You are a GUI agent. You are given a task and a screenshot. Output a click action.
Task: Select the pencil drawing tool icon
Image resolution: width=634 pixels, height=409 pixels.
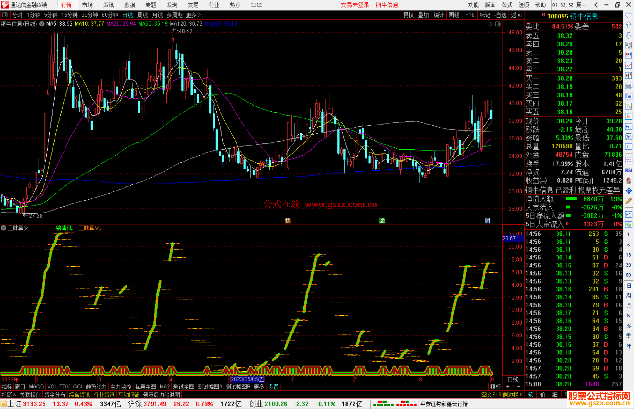628,201
